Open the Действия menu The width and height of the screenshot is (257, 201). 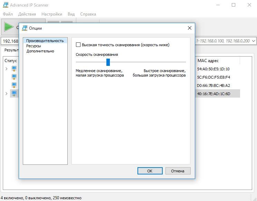pyautogui.click(x=27, y=14)
